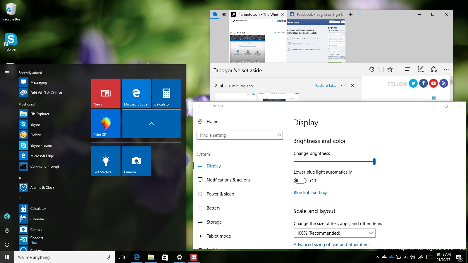Open Messaging from Recently added
Image resolution: width=468 pixels, height=263 pixels.
(x=53, y=82)
